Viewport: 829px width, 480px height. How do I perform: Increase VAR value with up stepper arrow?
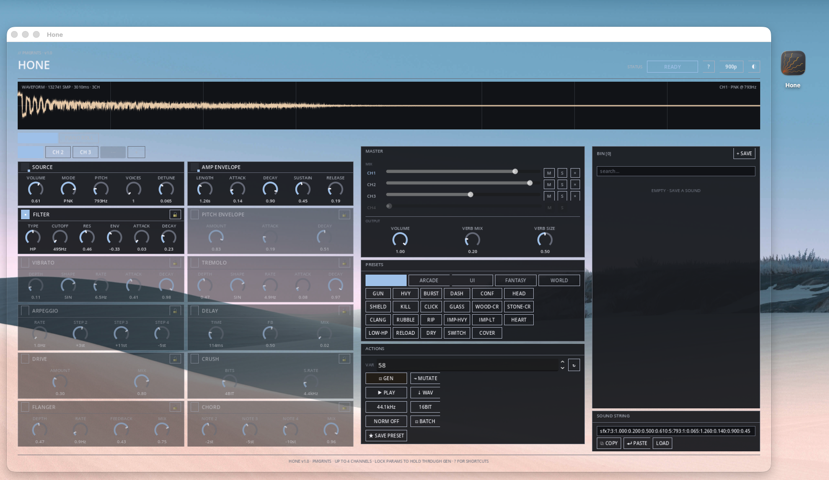pos(562,362)
